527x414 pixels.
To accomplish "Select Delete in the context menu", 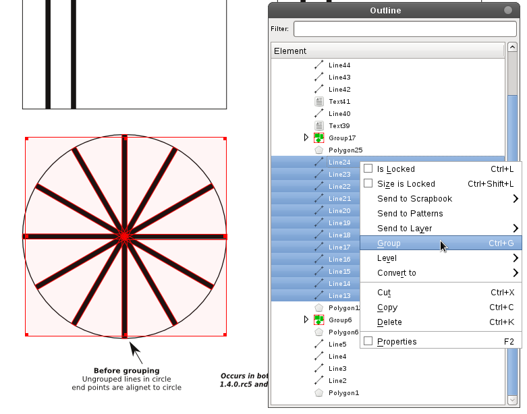I will (x=390, y=322).
